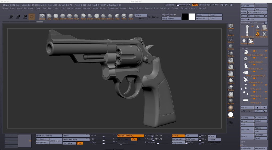The image size is (272, 150).
Task: Select the SelectLasso brush
Action: pyautogui.click(x=231, y=40)
